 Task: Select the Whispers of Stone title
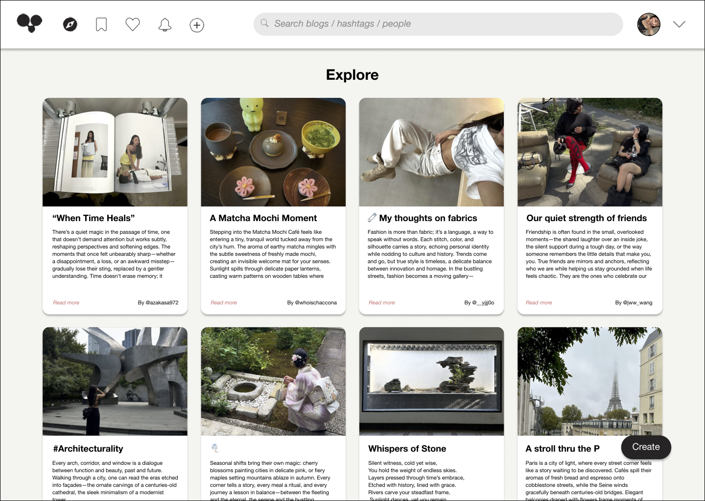tap(407, 449)
